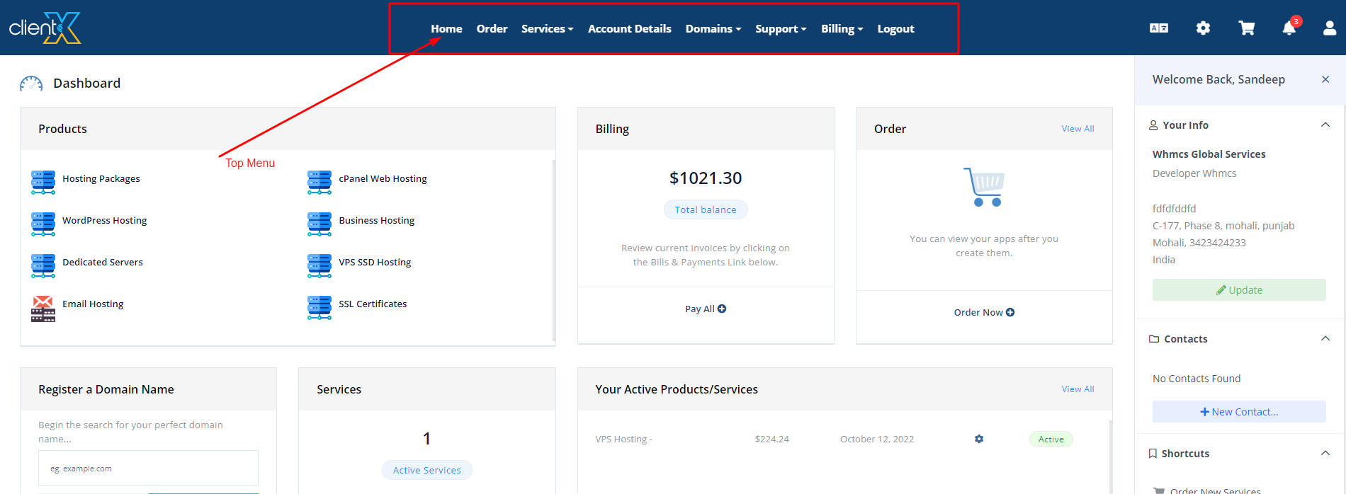The width and height of the screenshot is (1346, 494).
Task: Click the domain search input field
Action: point(148,469)
